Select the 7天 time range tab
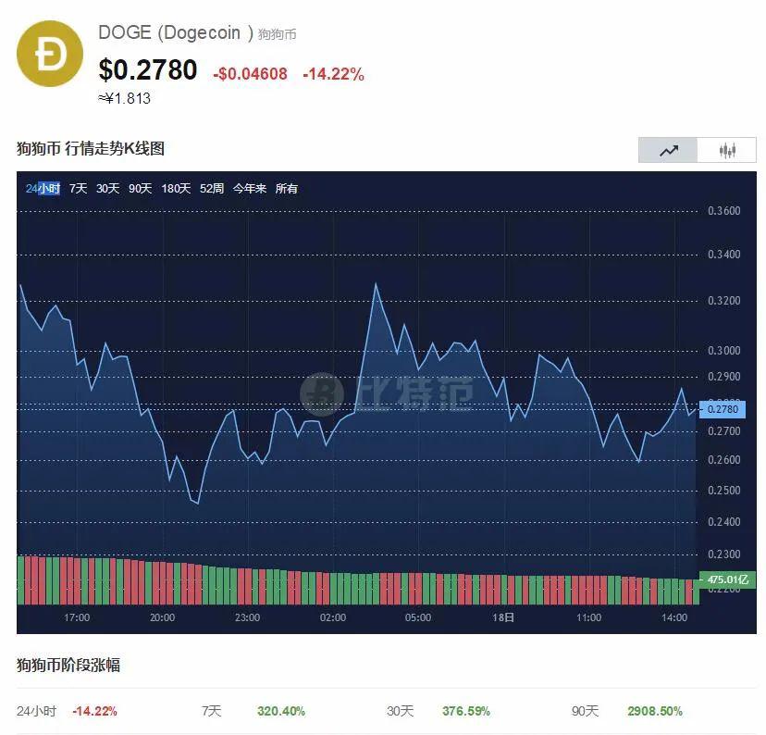 [x=79, y=188]
